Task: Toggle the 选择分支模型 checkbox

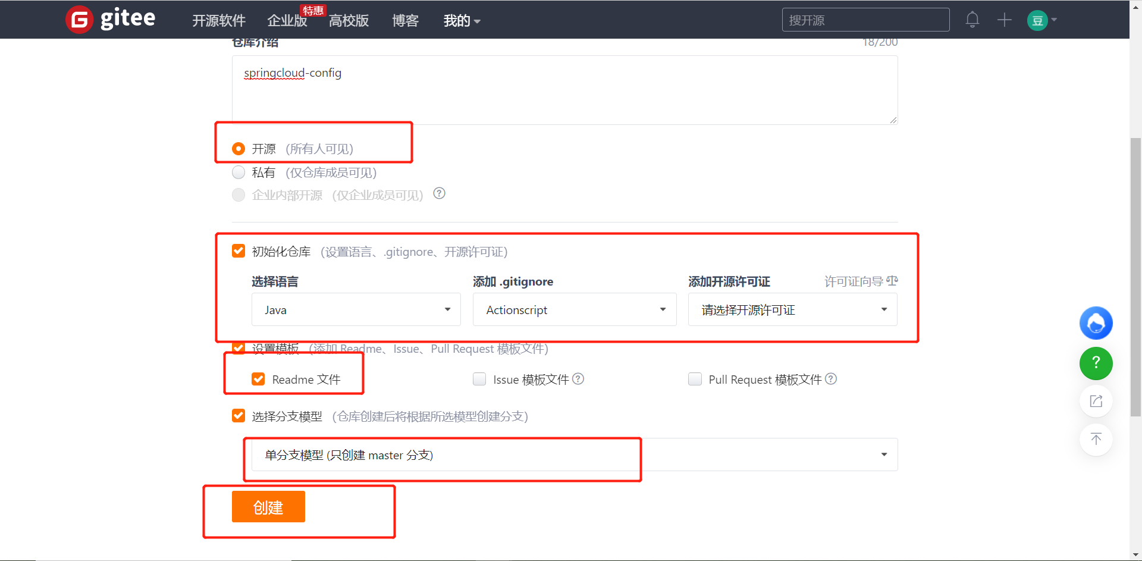Action: (x=239, y=415)
